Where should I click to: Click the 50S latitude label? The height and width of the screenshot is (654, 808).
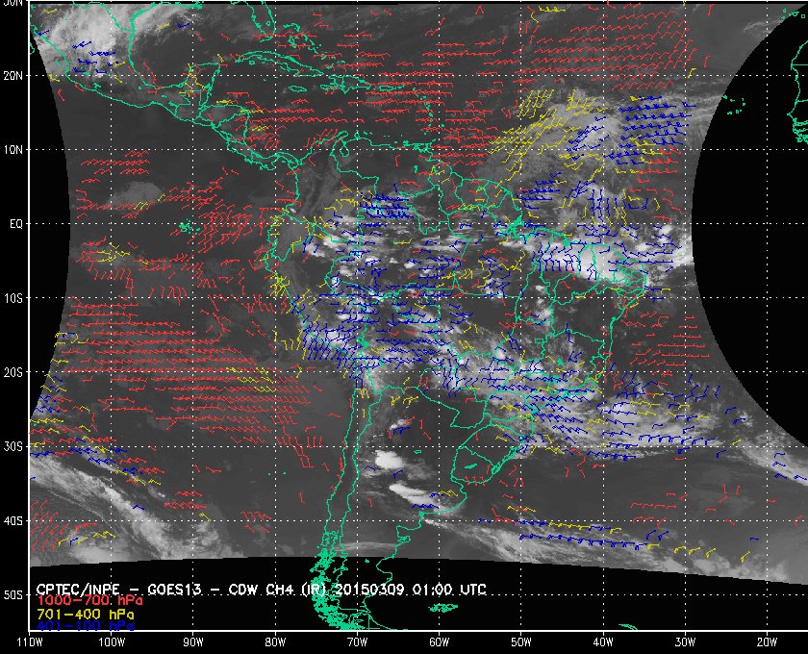pos(12,595)
